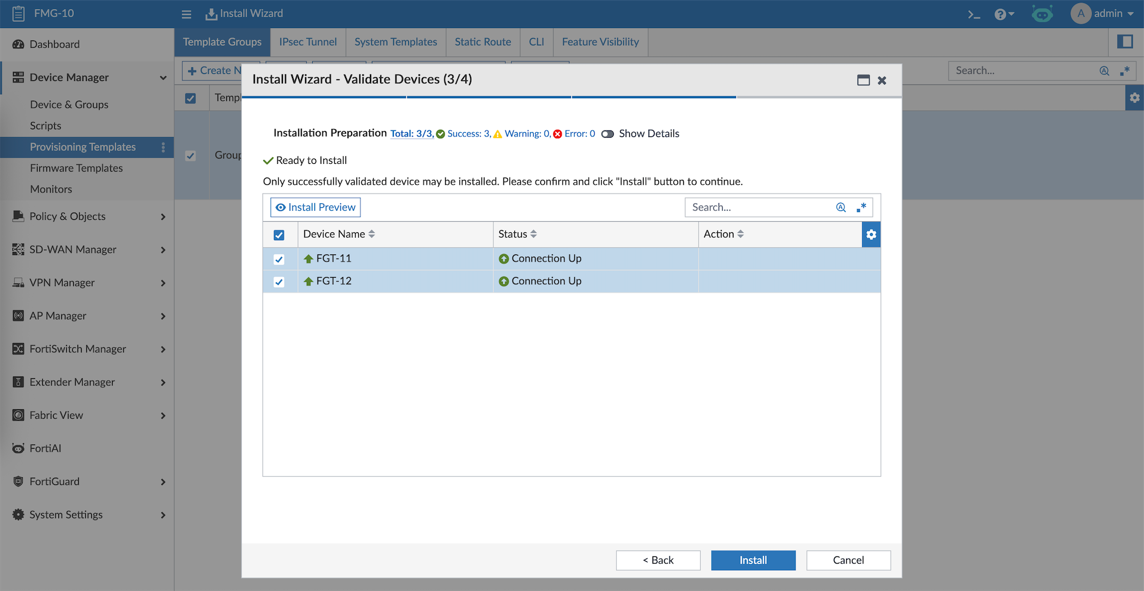Uncheck the FGT-12 device checkbox
The width and height of the screenshot is (1144, 591).
[x=279, y=282]
